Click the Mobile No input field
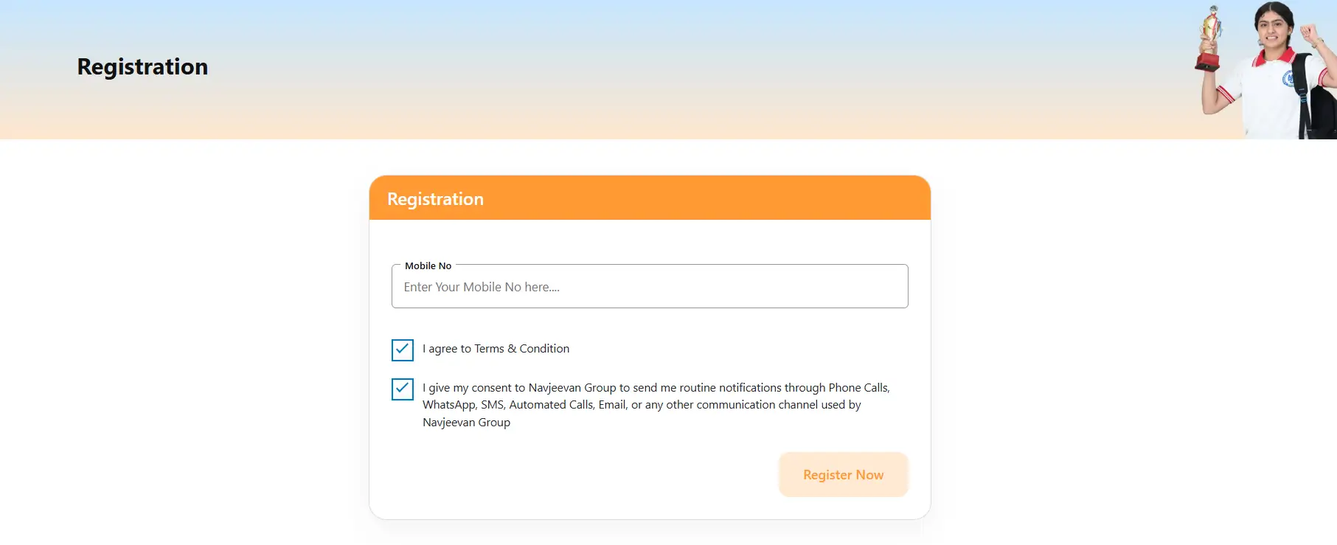The height and width of the screenshot is (545, 1337). point(649,287)
